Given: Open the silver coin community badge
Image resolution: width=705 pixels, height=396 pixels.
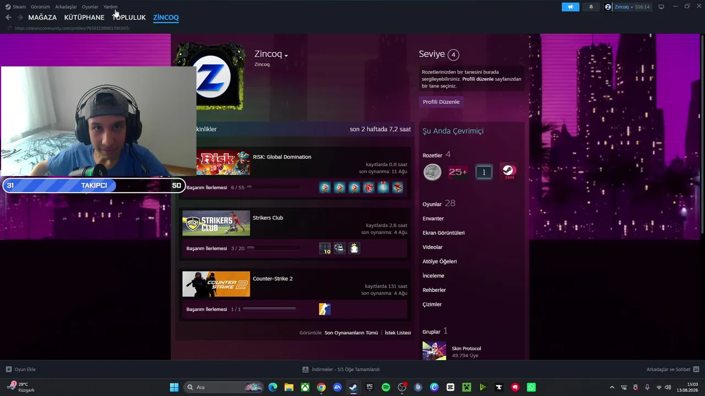Looking at the screenshot, I should pyautogui.click(x=432, y=172).
